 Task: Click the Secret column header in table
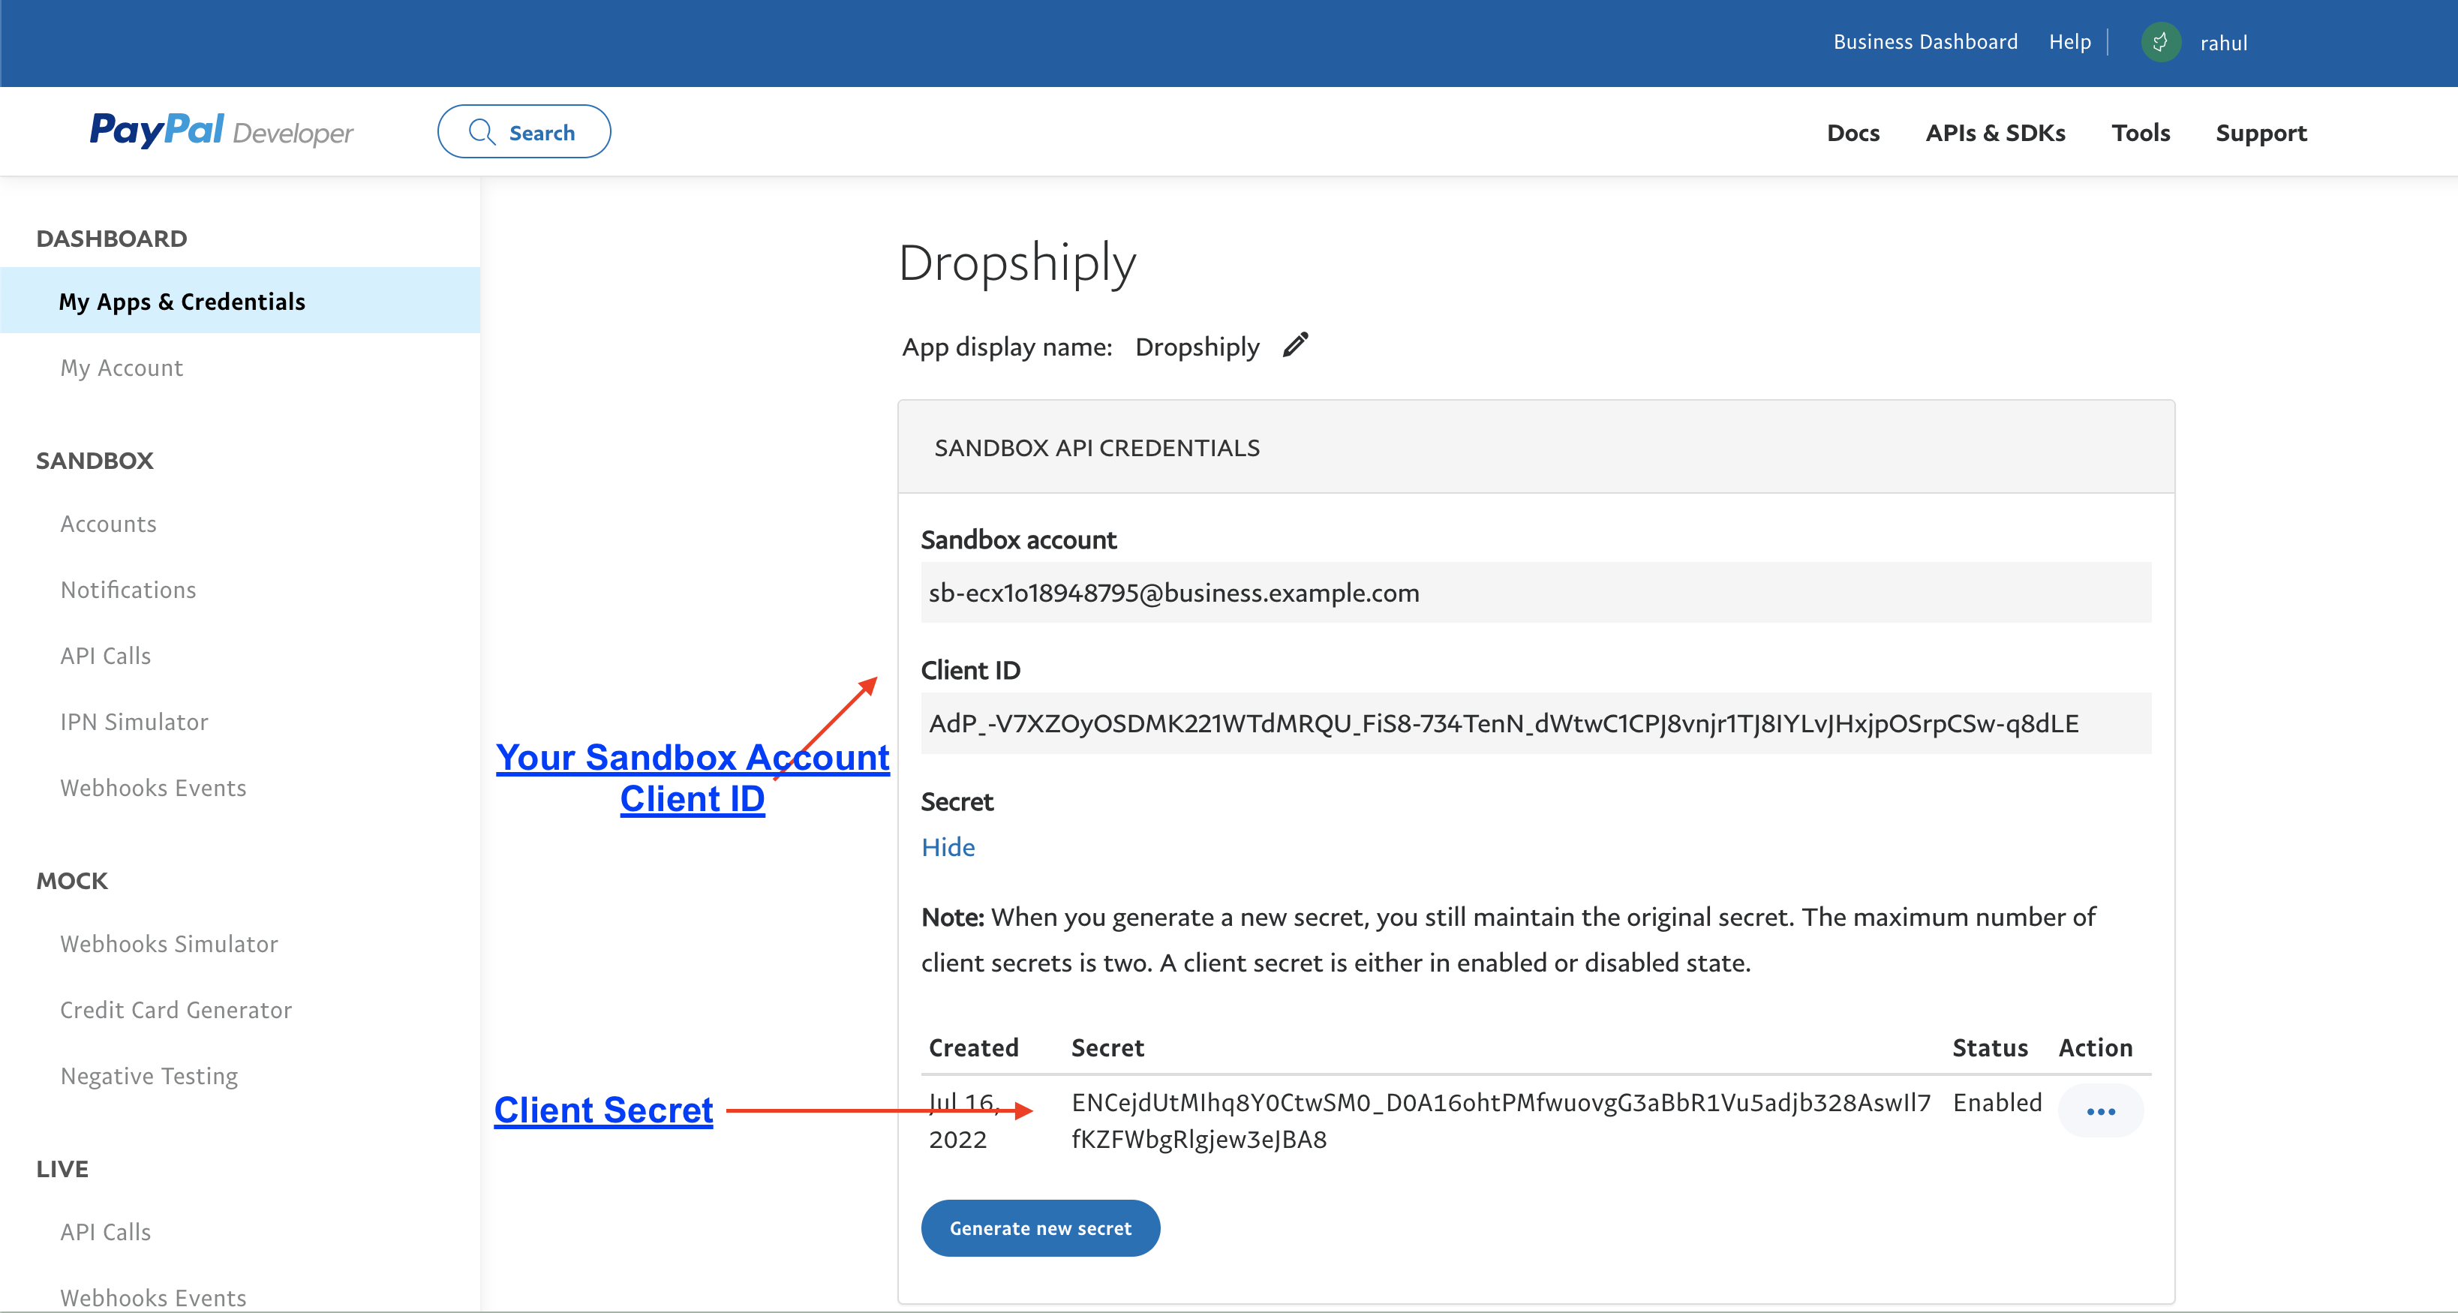pyautogui.click(x=1107, y=1047)
